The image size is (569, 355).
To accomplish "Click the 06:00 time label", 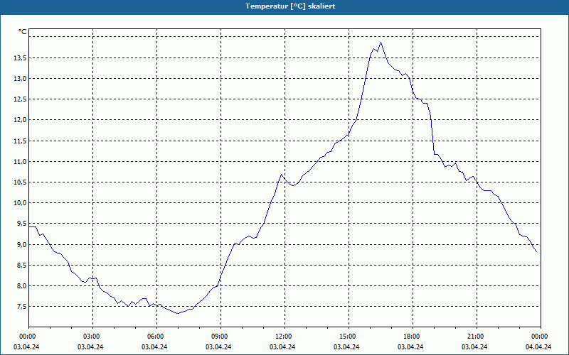I will (156, 337).
